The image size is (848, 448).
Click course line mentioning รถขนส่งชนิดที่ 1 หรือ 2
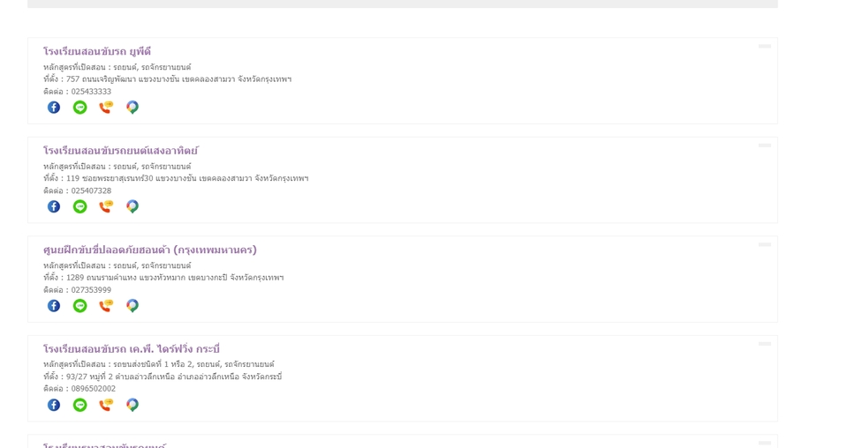click(159, 364)
